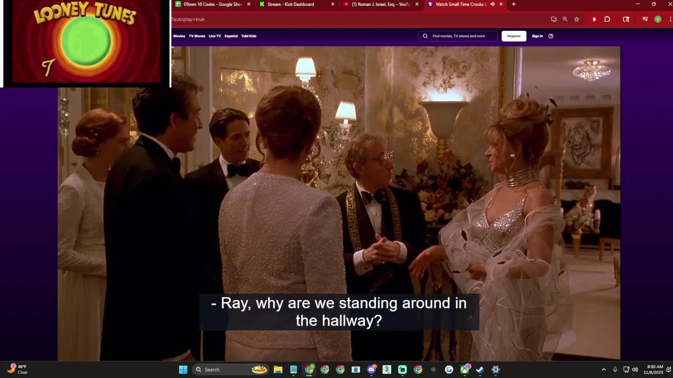Image resolution: width=673 pixels, height=378 pixels.
Task: Switch to the Roman J. Israel, Esq. YouTube tab
Action: pos(380,4)
